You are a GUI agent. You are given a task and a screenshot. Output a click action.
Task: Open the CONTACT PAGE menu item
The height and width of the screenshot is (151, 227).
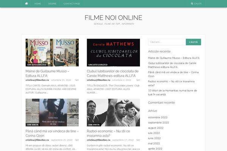tap(72, 4)
